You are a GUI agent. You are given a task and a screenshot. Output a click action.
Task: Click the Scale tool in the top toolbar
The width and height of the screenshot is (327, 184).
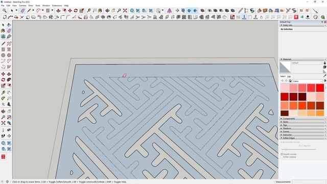[82, 10]
